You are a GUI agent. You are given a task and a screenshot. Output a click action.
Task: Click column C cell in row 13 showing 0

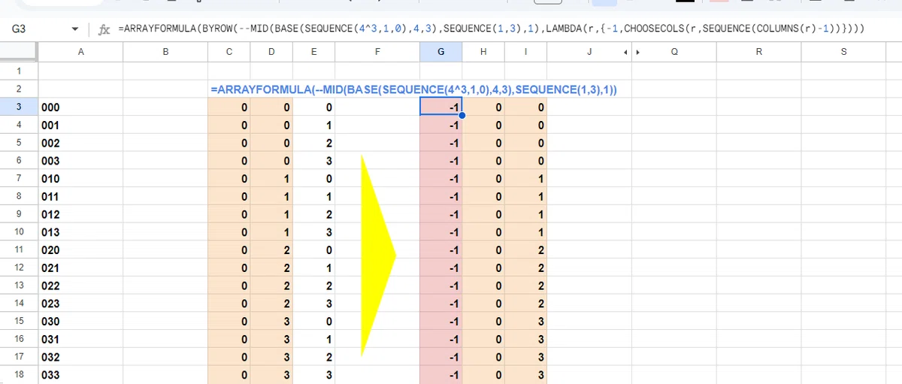click(x=229, y=286)
